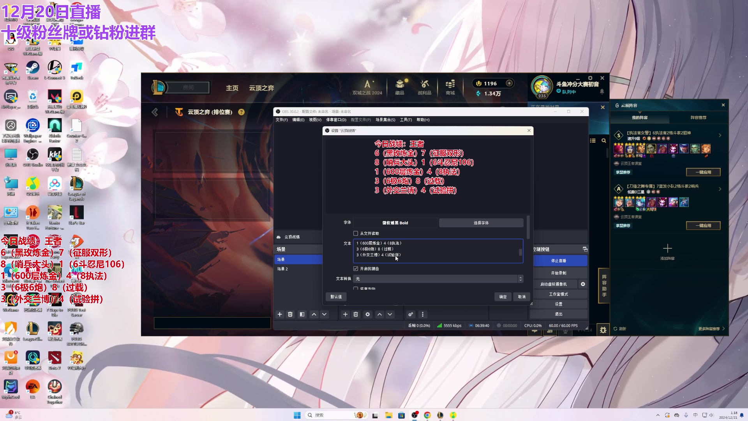Open search magnifier in League social panel
Viewport: 748px width, 421px height.
tap(603, 141)
